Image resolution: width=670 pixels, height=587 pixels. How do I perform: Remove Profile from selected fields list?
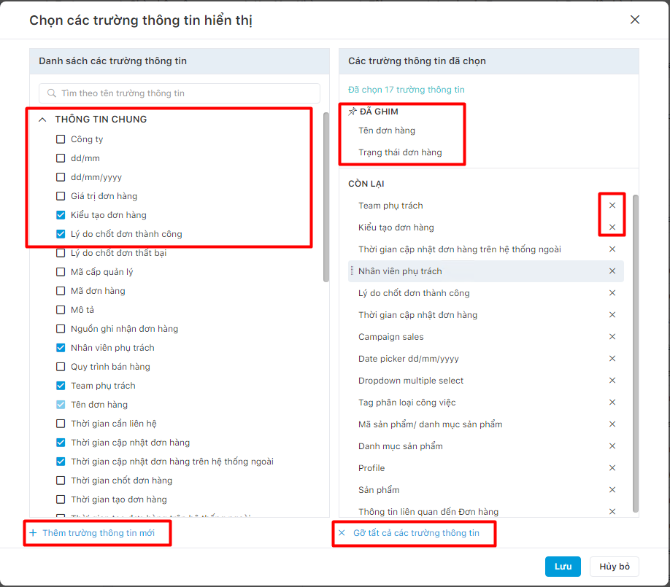tap(612, 468)
